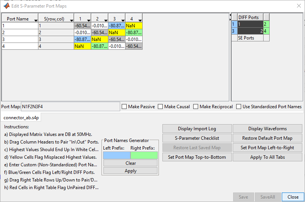Screen dimensions: 305x202
Task: Check Use Standardized Port Names
Action: (238, 107)
